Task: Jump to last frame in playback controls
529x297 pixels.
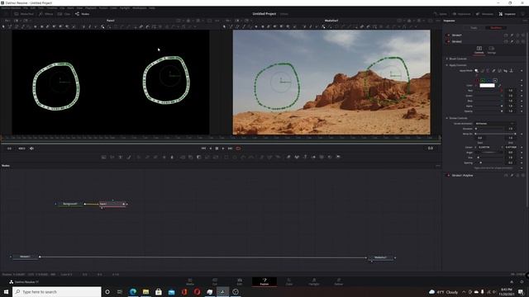Action: coord(230,148)
